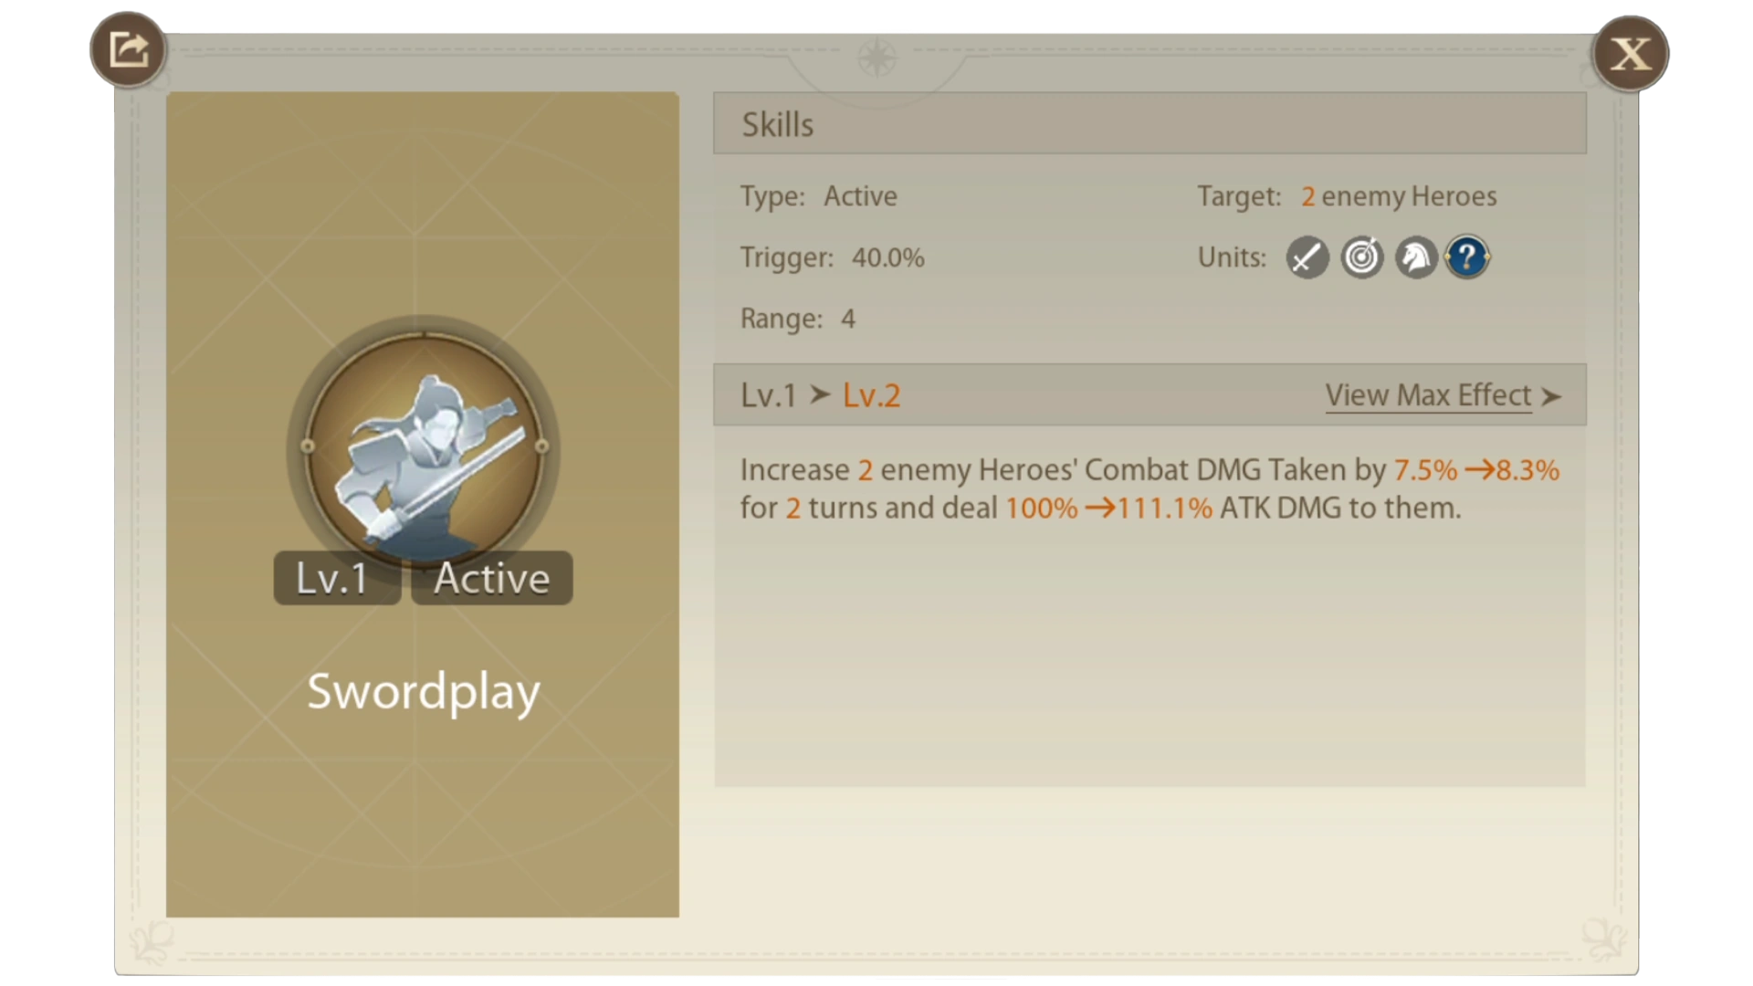Tap the Type Active field
Screen dimensions: 1753x986
pos(818,196)
